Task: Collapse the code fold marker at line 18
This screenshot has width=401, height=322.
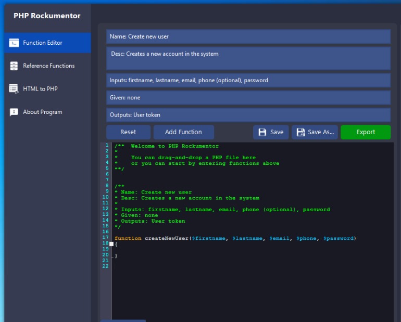Action: [x=111, y=244]
